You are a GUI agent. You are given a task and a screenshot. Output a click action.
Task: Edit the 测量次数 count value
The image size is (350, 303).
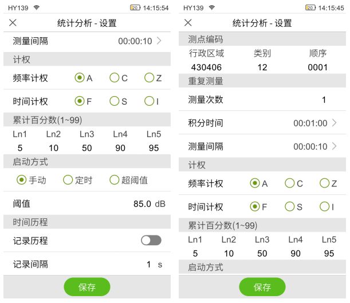pyautogui.click(x=323, y=99)
